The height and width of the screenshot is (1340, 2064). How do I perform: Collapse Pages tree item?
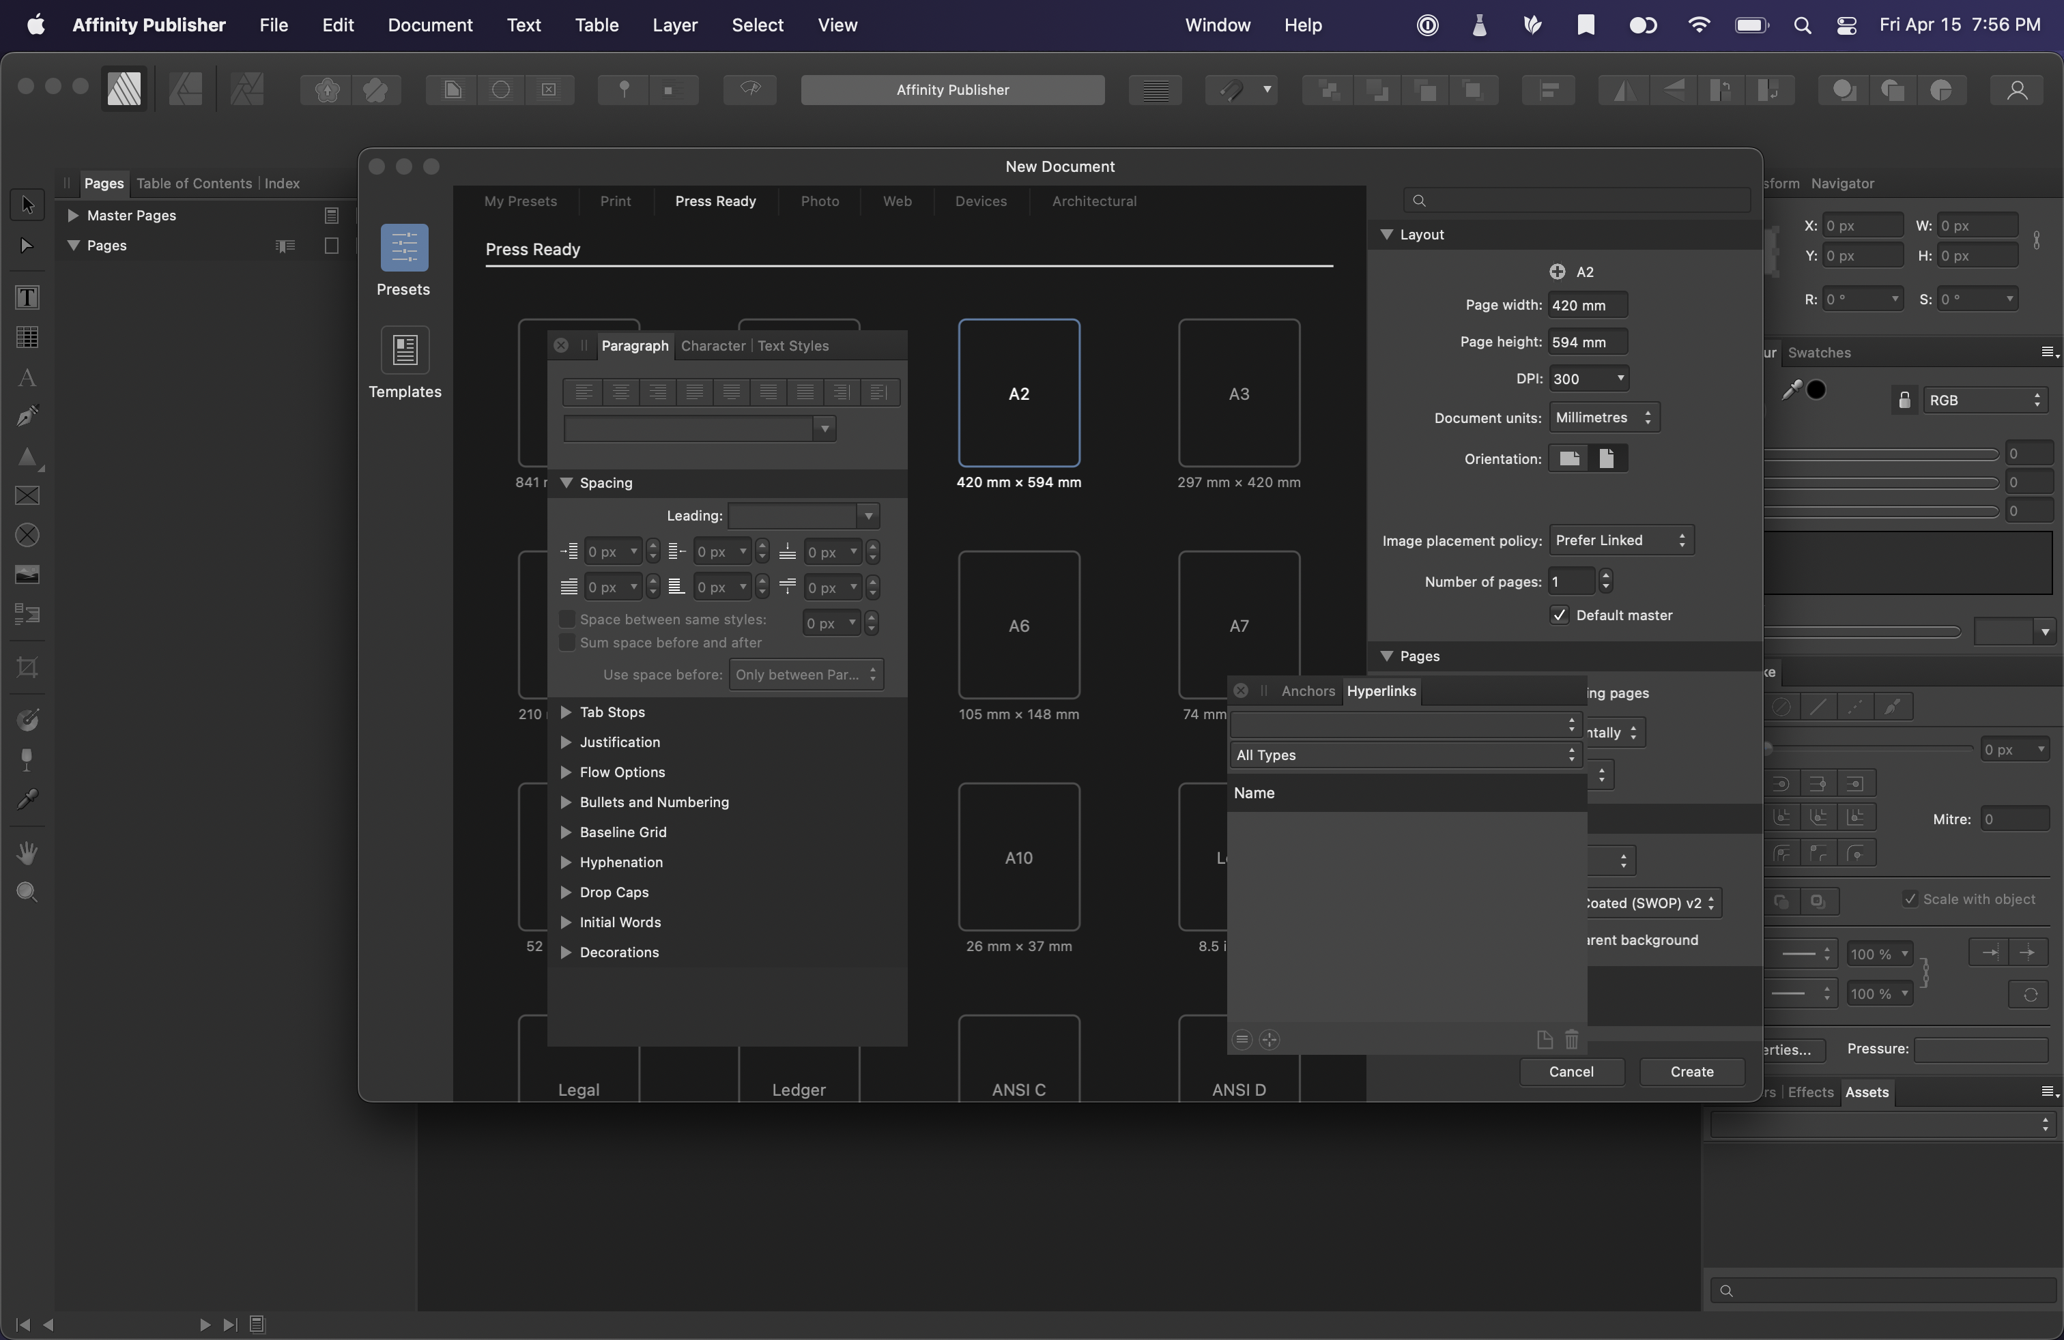coord(73,246)
